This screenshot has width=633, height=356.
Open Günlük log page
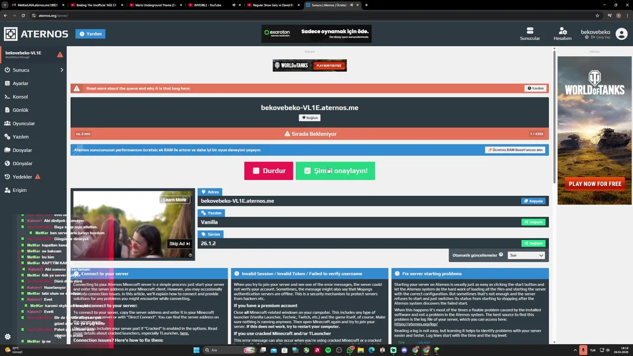[x=33, y=110]
